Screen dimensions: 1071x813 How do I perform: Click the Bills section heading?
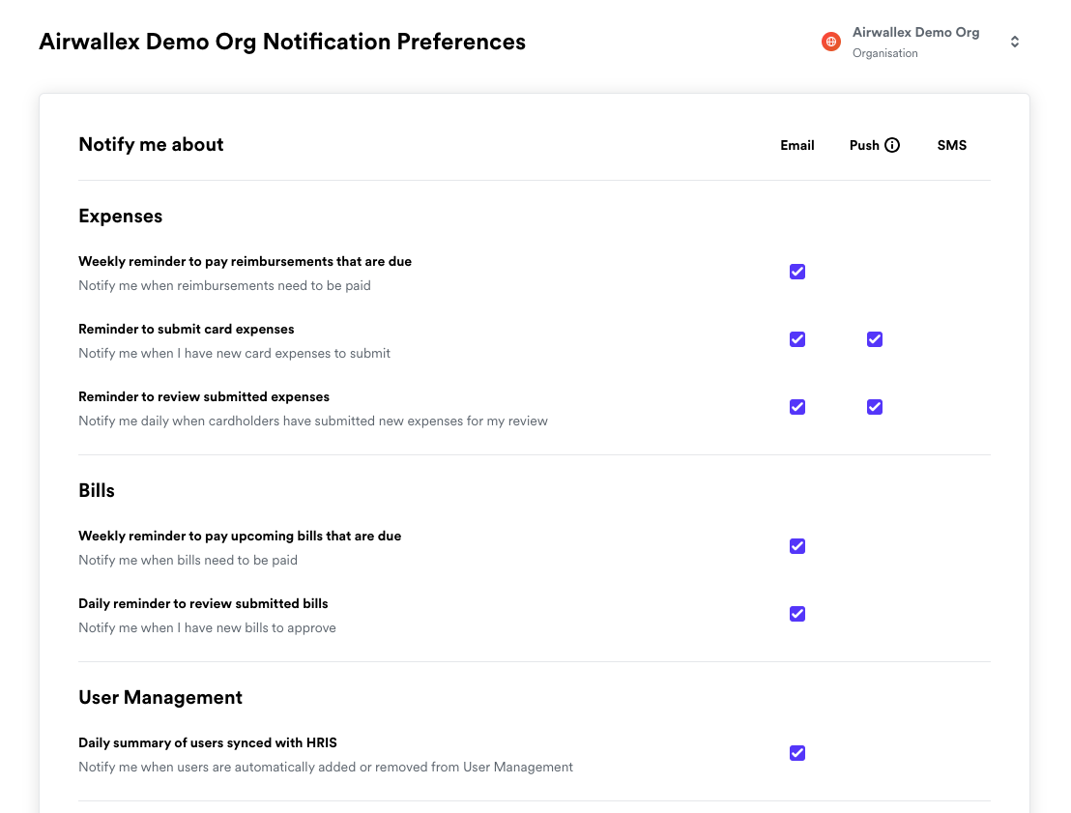click(97, 491)
